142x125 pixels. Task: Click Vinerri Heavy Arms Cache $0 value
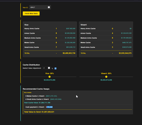click(x=131, y=28)
